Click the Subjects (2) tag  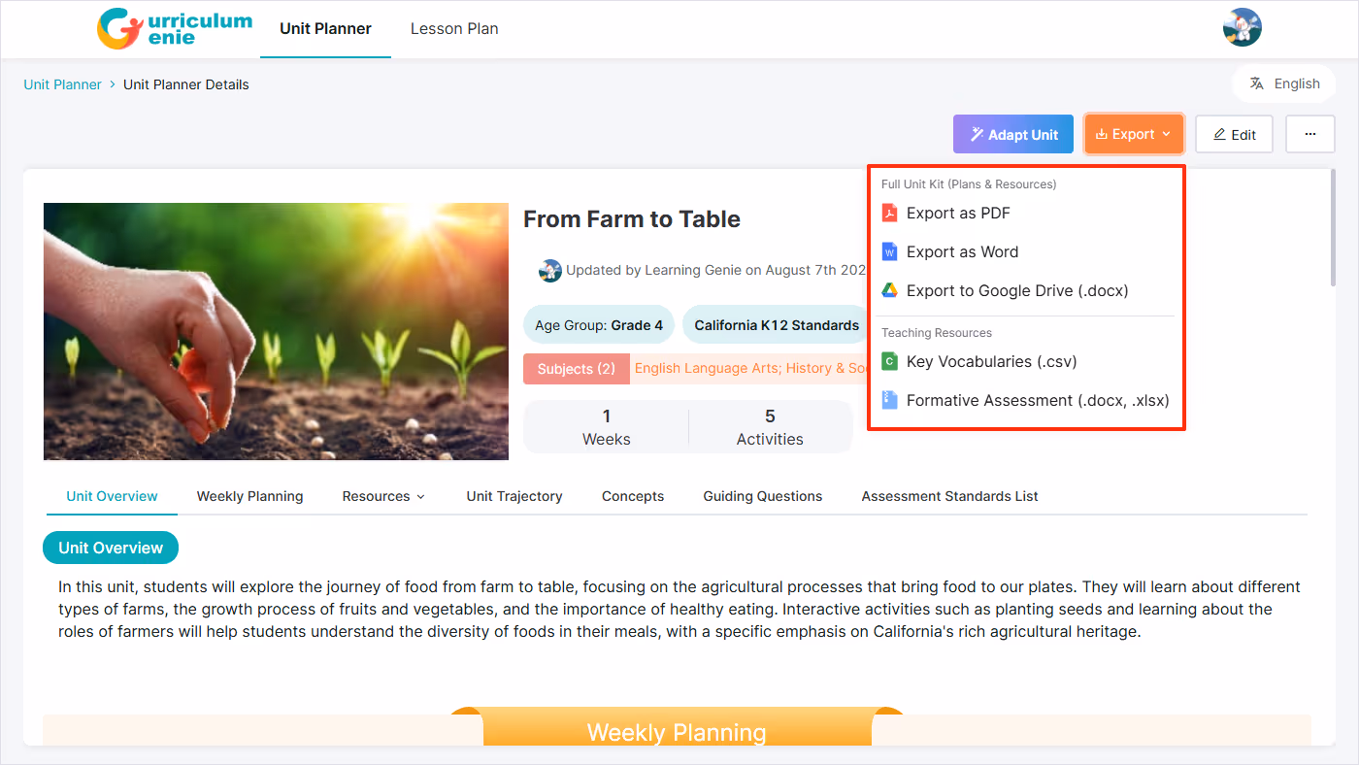point(577,369)
